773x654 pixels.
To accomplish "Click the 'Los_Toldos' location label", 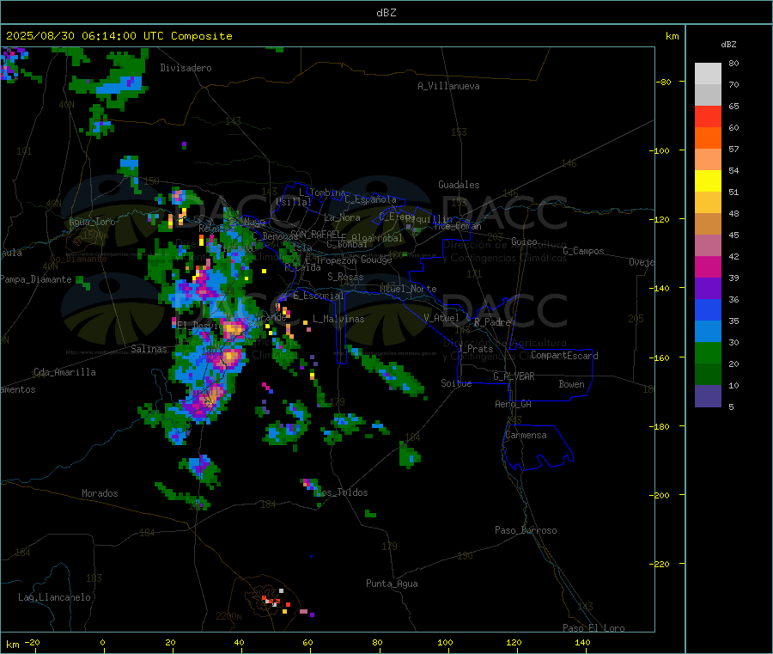I will (x=342, y=492).
